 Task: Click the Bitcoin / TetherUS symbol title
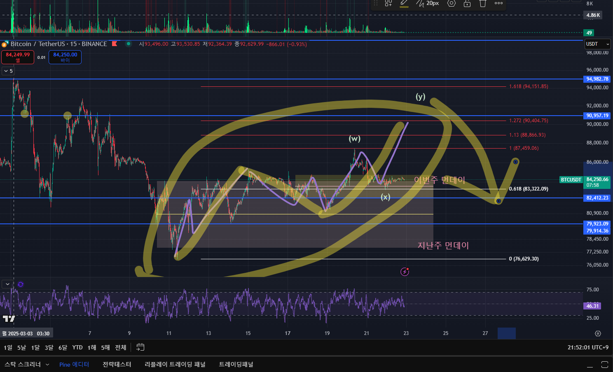(59, 44)
